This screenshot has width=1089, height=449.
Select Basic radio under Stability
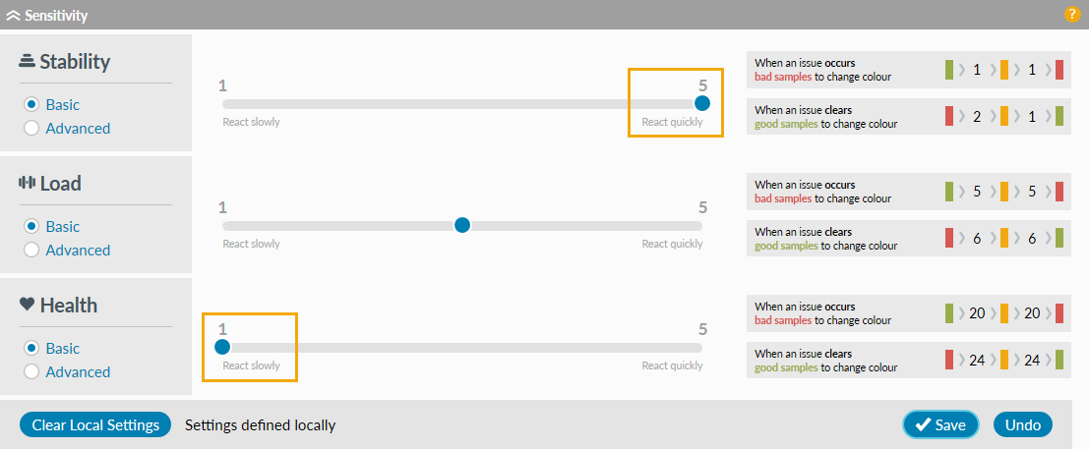point(31,105)
